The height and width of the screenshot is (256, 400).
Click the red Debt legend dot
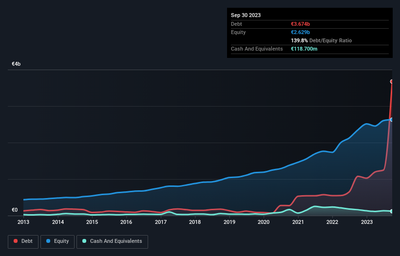click(x=16, y=241)
